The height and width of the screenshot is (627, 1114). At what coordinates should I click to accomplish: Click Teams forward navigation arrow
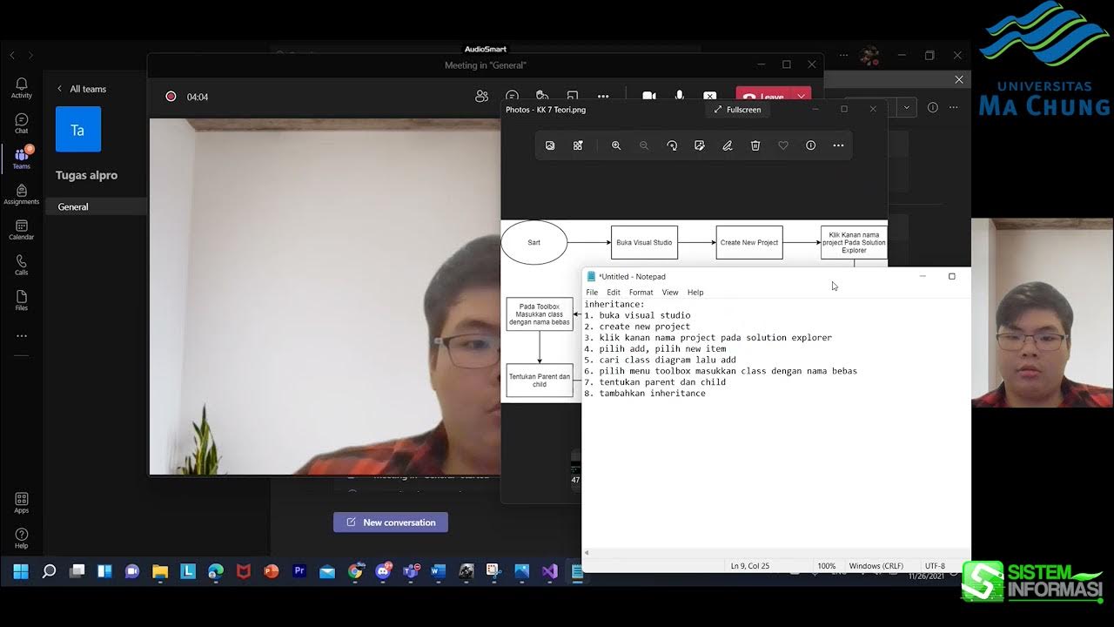pyautogui.click(x=30, y=55)
